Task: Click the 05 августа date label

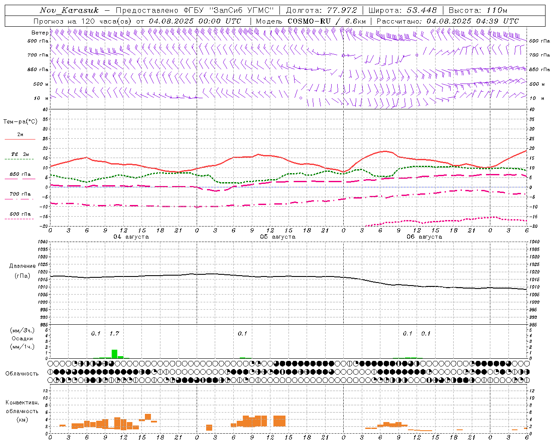Action: tap(278, 237)
